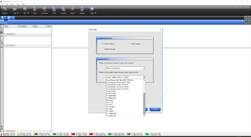Viewport: 251px width, 137px height.
Task: Sort by the Setup column header
Action: (11, 26)
